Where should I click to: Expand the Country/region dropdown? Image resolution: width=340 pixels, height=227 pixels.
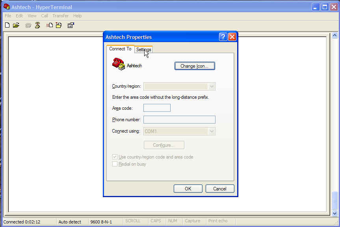pyautogui.click(x=212, y=87)
